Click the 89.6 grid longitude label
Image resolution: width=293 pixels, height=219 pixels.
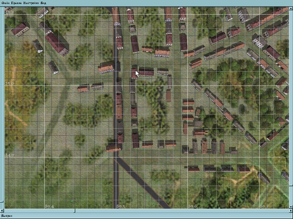(x=192, y=206)
